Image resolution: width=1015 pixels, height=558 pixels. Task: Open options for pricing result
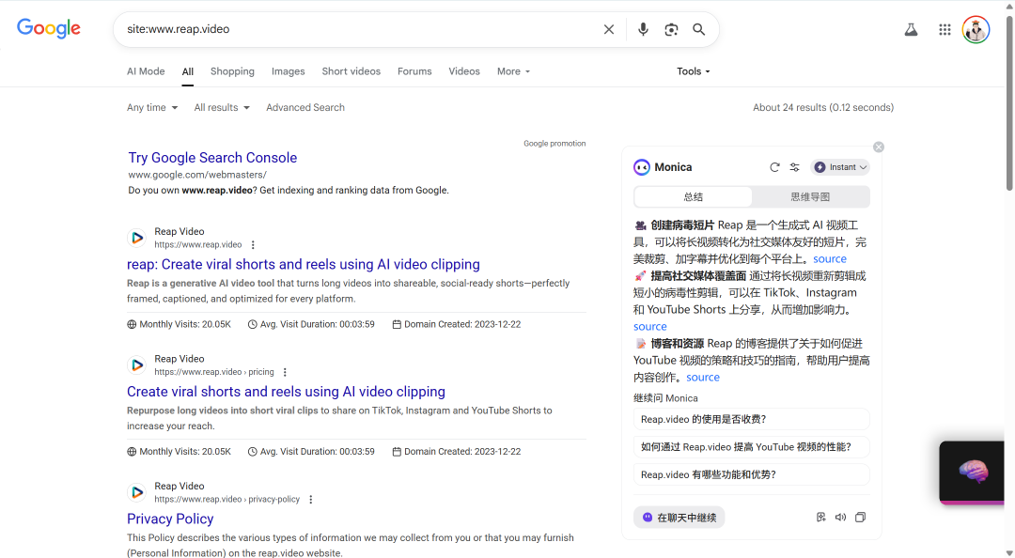pos(285,372)
